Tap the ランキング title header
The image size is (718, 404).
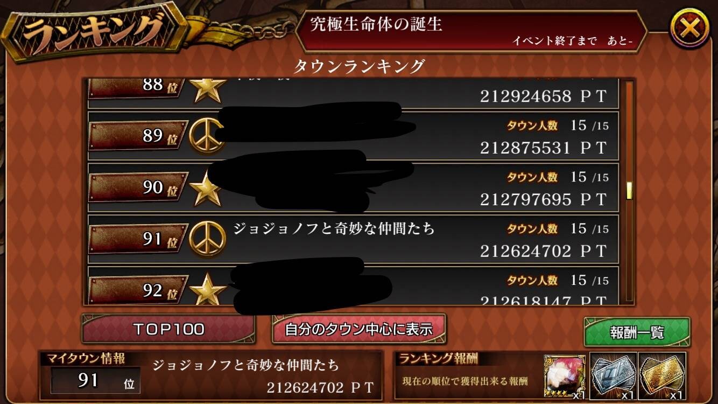pyautogui.click(x=94, y=31)
